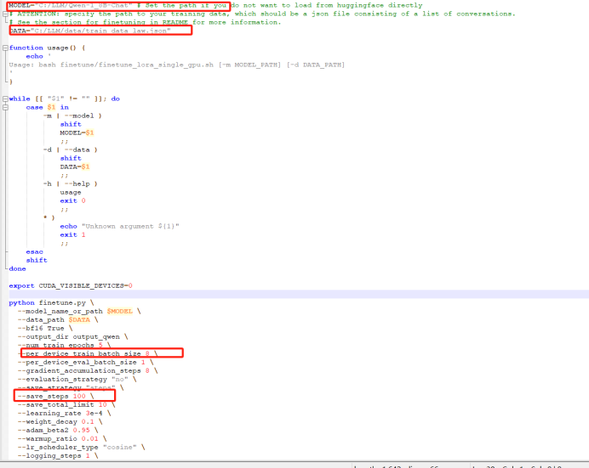The width and height of the screenshot is (589, 468).
Task: Click the MODEL= path assignment line
Action: (215, 5)
